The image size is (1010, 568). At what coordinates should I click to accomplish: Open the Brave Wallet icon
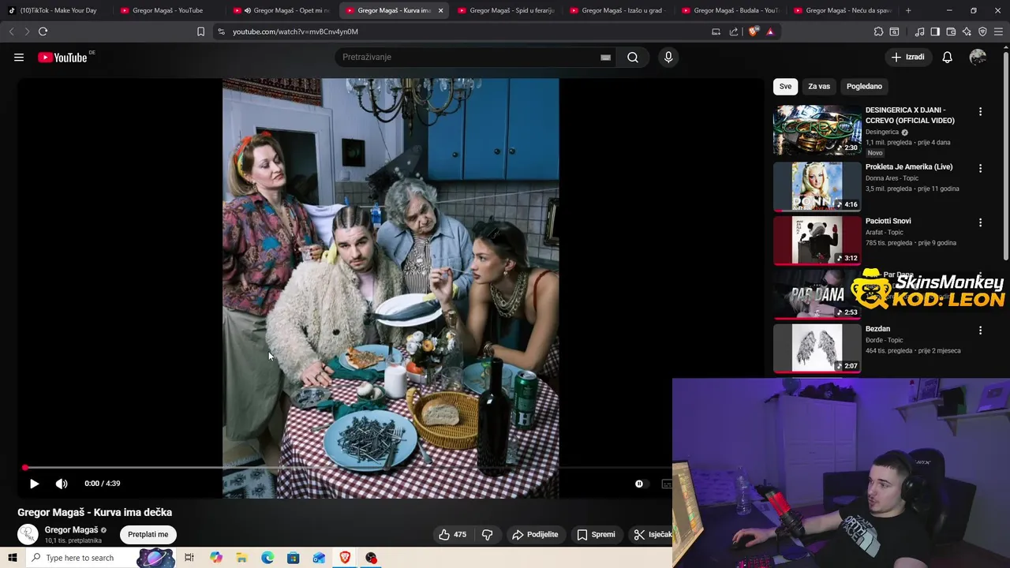[x=951, y=32]
